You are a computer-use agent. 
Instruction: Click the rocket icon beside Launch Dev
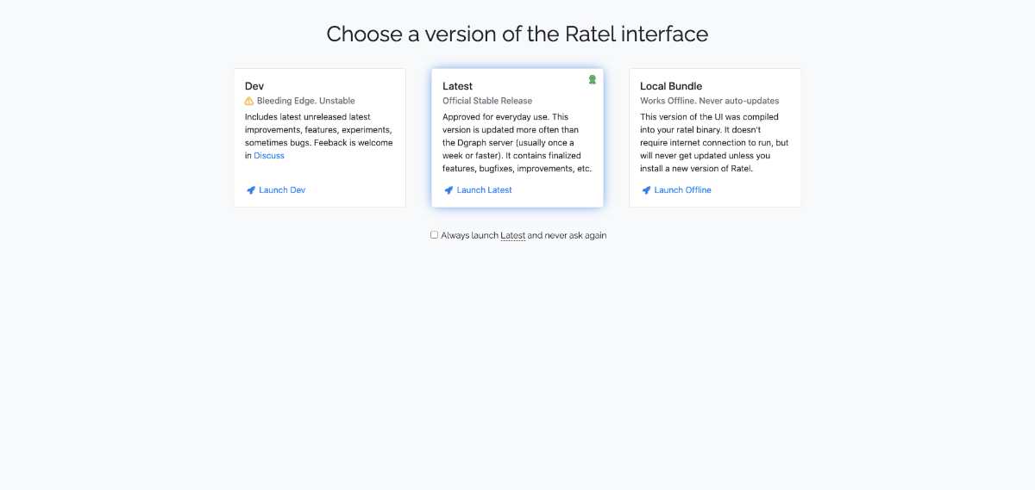tap(250, 190)
